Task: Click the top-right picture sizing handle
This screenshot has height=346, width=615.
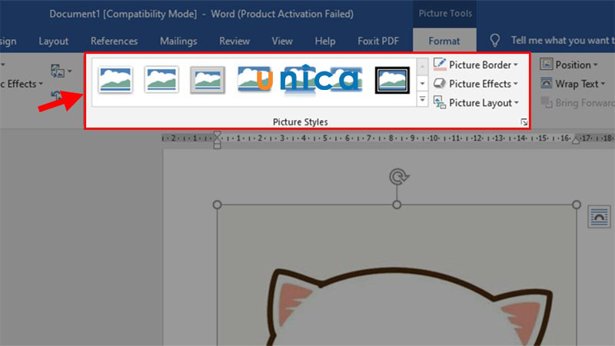Action: [576, 205]
